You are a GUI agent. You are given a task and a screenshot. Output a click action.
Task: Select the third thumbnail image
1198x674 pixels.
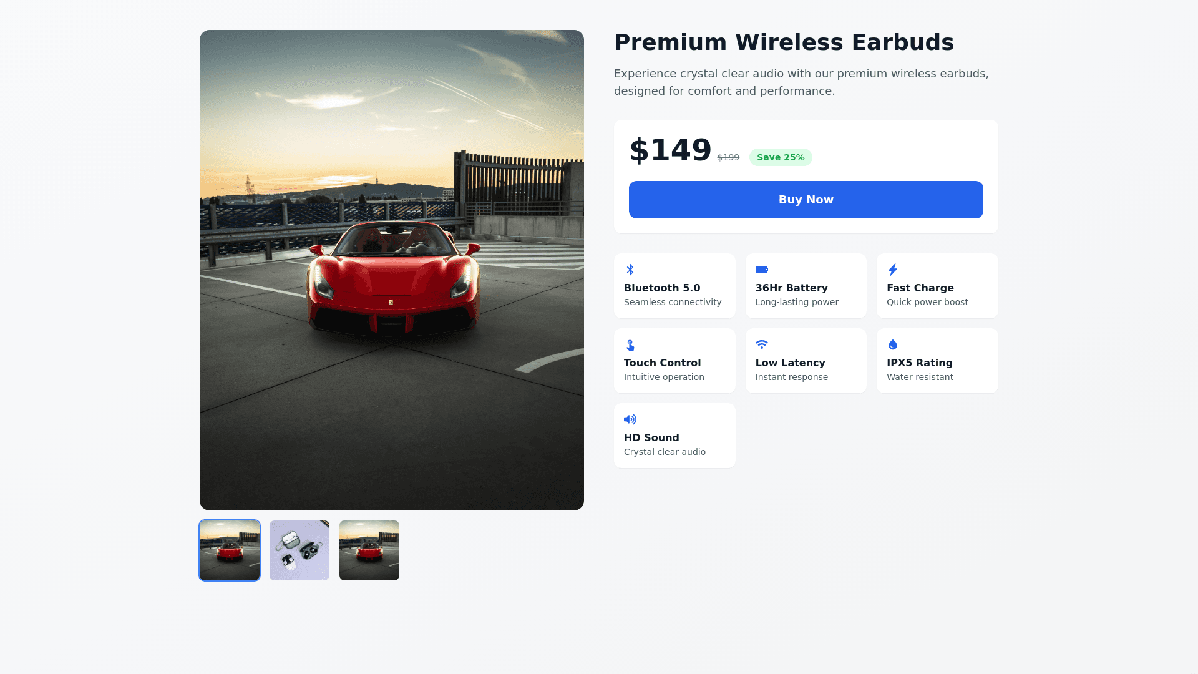click(x=369, y=550)
